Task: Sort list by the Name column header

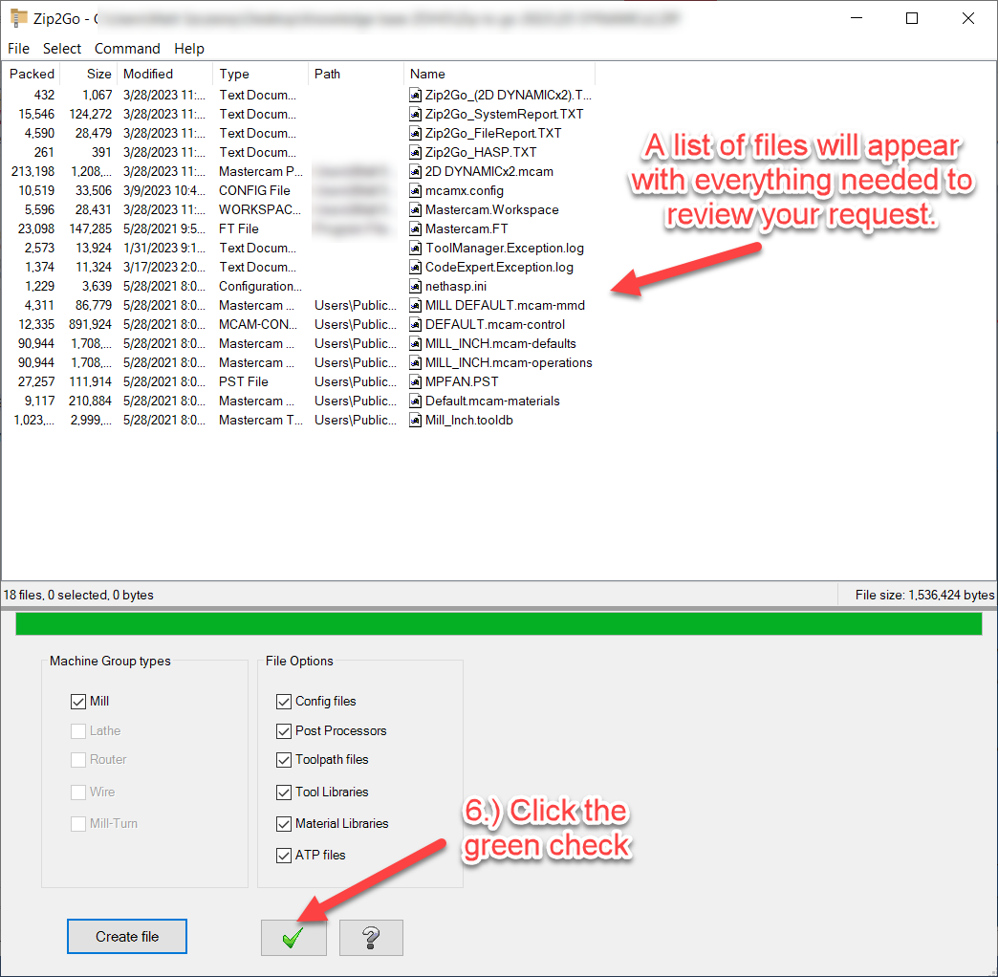Action: pyautogui.click(x=499, y=74)
